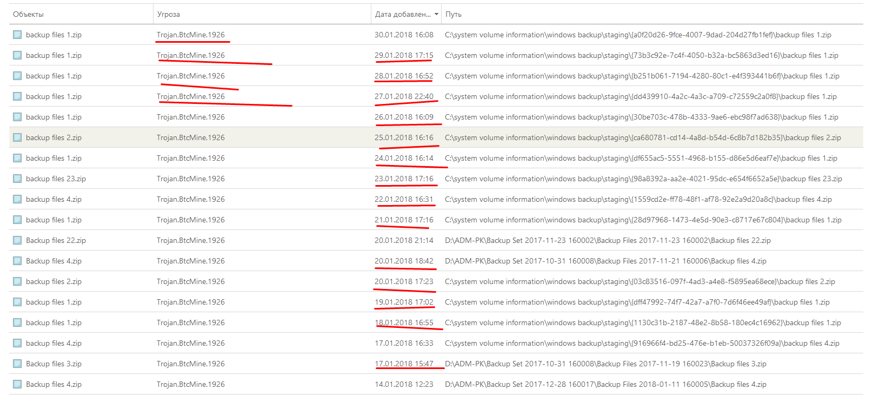This screenshot has width=873, height=395.
Task: Select the file name Backup files 22.zip
Action: (x=56, y=240)
